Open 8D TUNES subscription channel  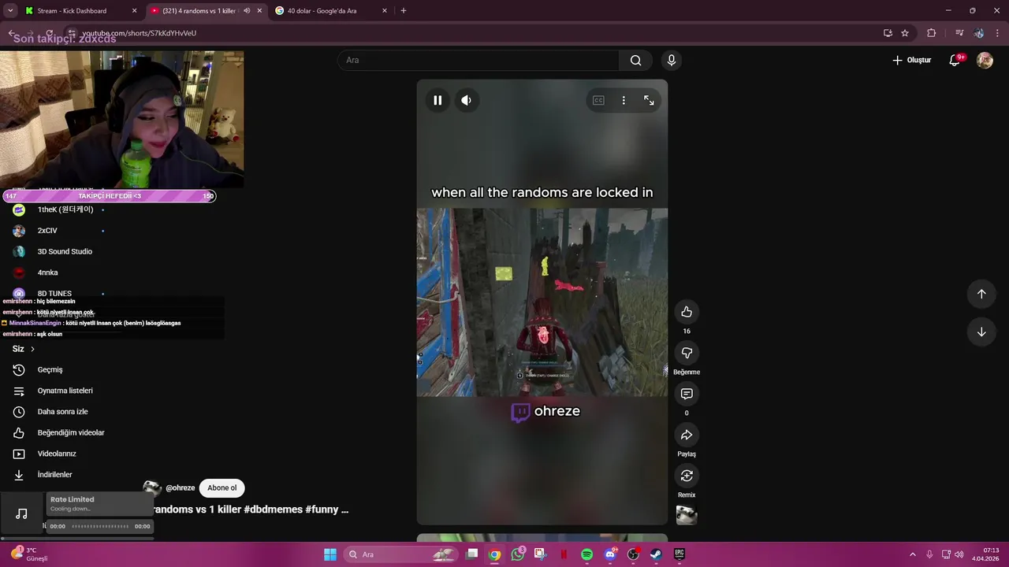click(54, 293)
